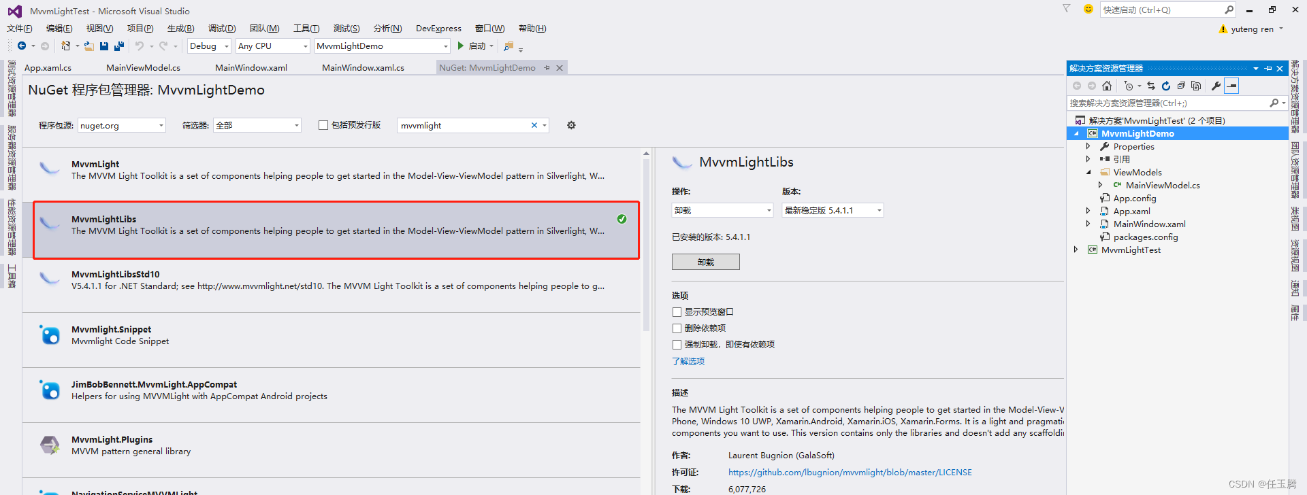Expand the MainWindow.xaml tree node
Image resolution: width=1307 pixels, height=495 pixels.
[1088, 224]
